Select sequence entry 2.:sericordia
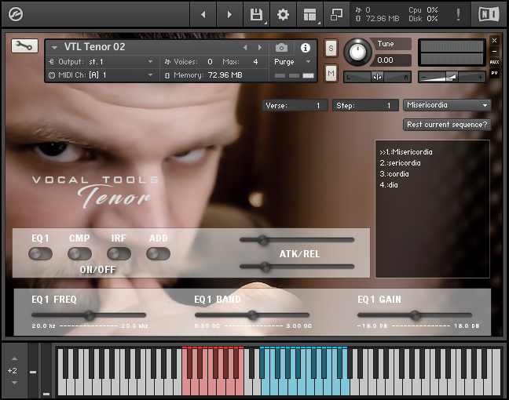Viewport: 509px width, 400px height. (400, 163)
